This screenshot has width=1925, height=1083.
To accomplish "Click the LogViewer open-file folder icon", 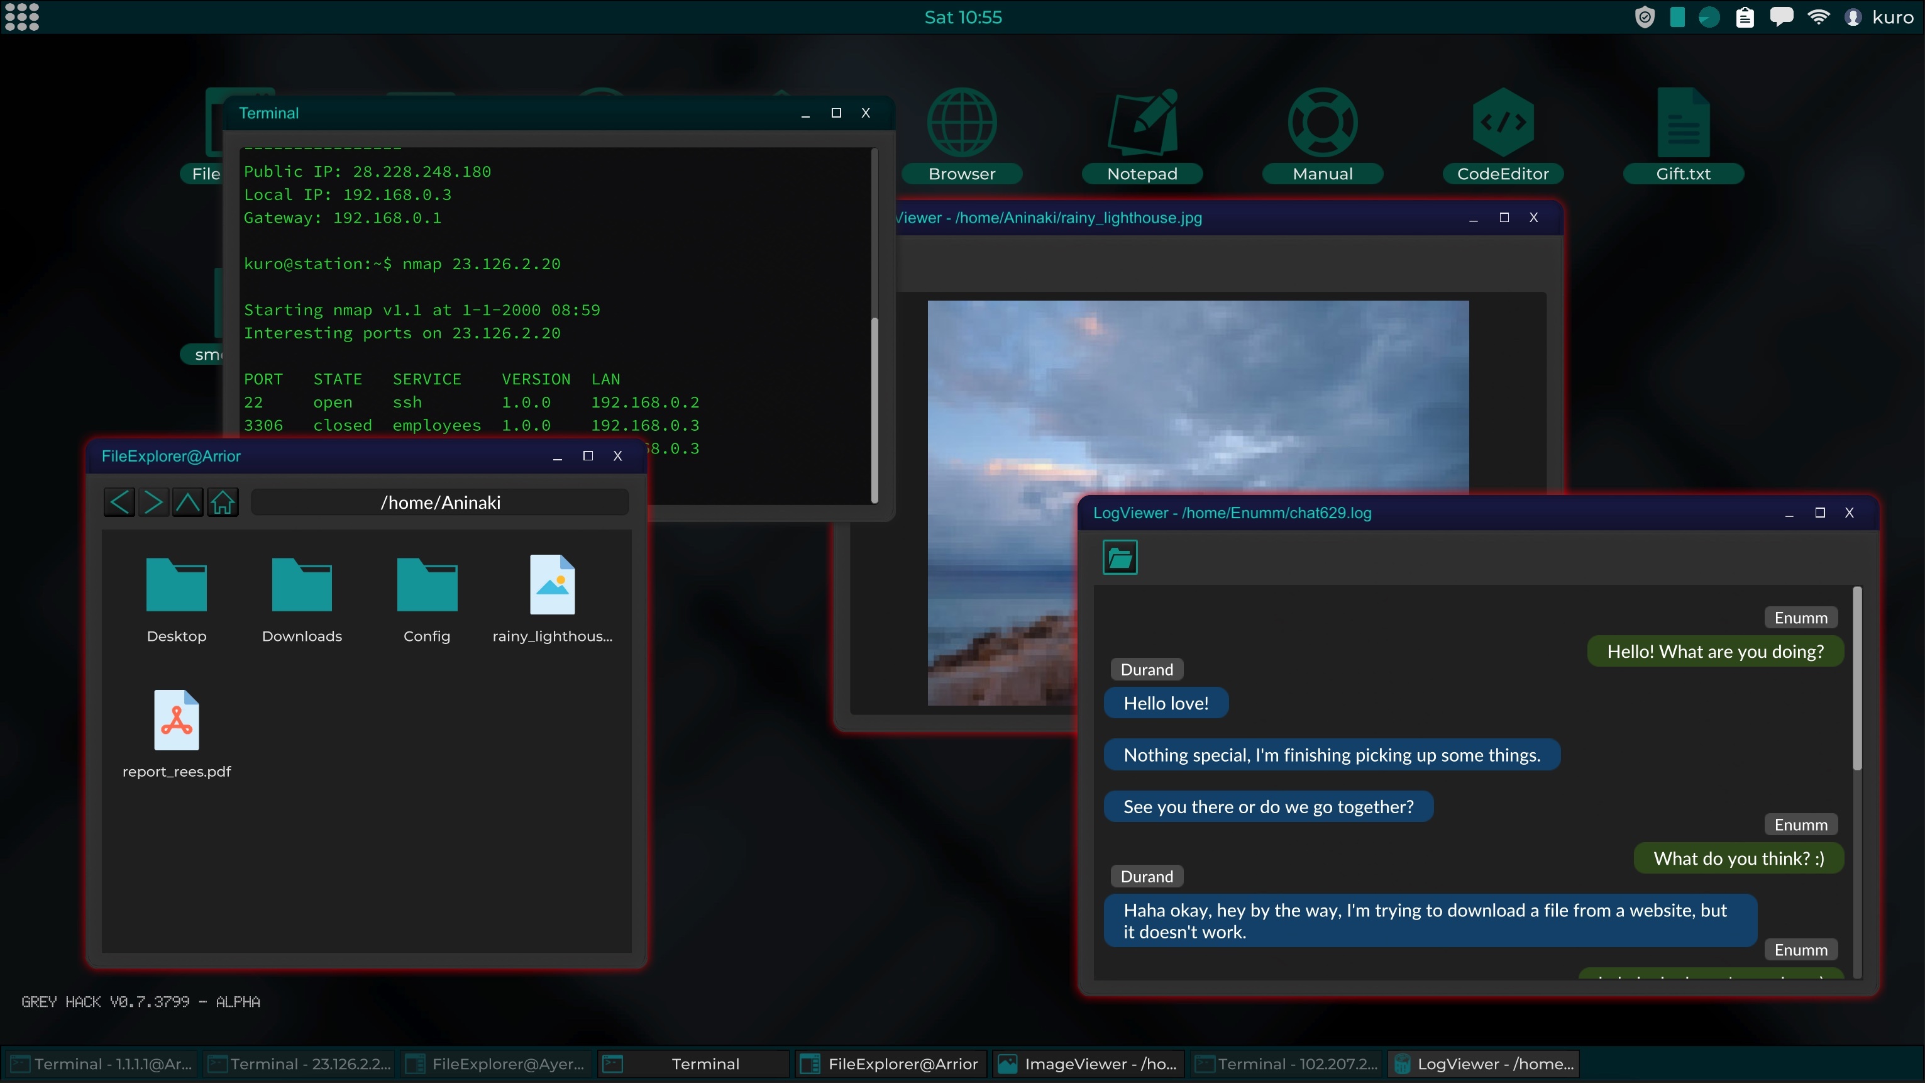I will 1120,558.
